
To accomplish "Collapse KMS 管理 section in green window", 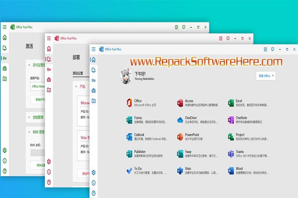I will [29, 132].
